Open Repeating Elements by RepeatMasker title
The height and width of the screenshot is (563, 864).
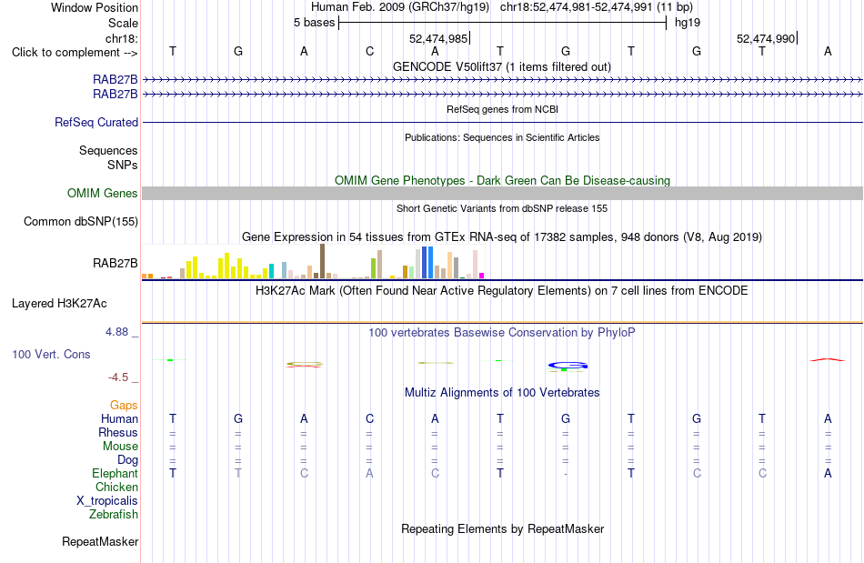pos(502,528)
